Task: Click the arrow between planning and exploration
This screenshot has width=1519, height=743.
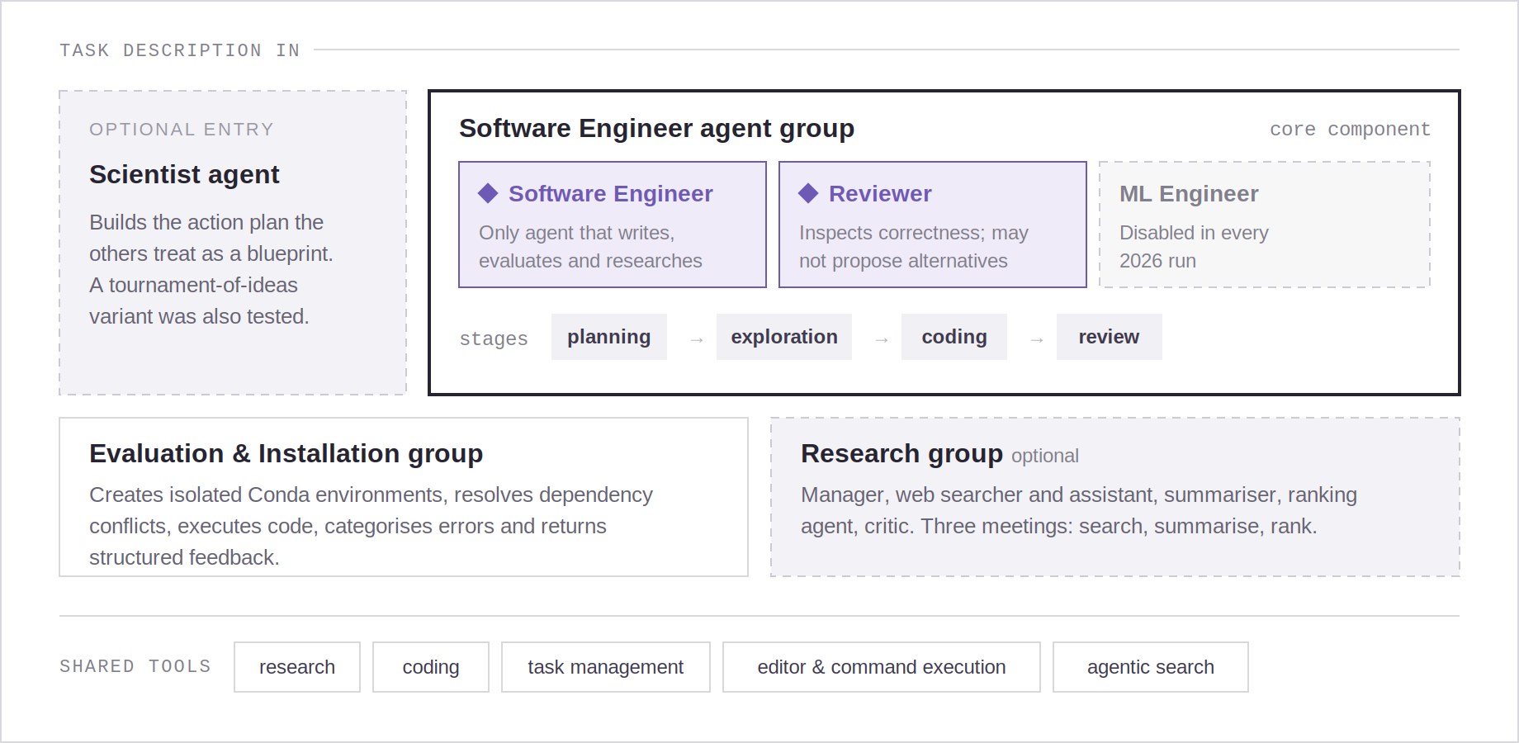Action: coord(697,339)
